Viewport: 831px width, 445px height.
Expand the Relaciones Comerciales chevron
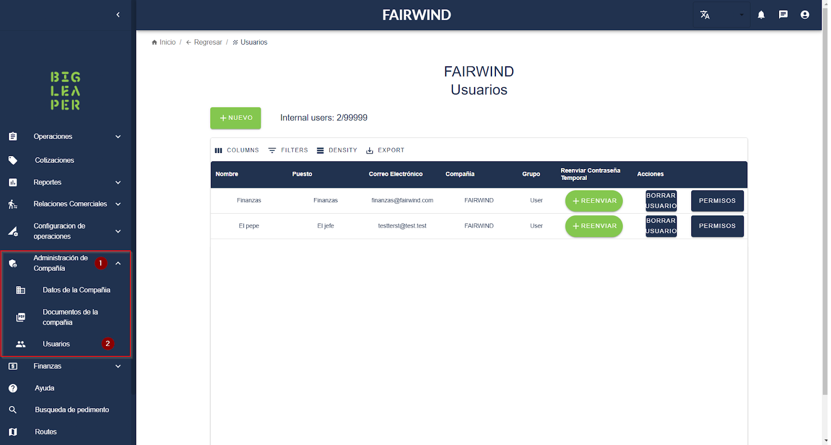[x=118, y=204]
